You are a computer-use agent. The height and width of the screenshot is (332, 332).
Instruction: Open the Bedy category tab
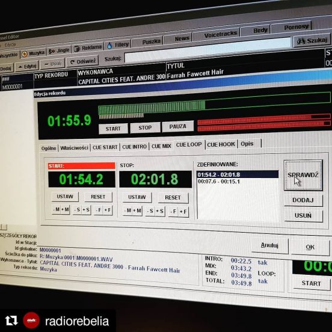[256, 31]
